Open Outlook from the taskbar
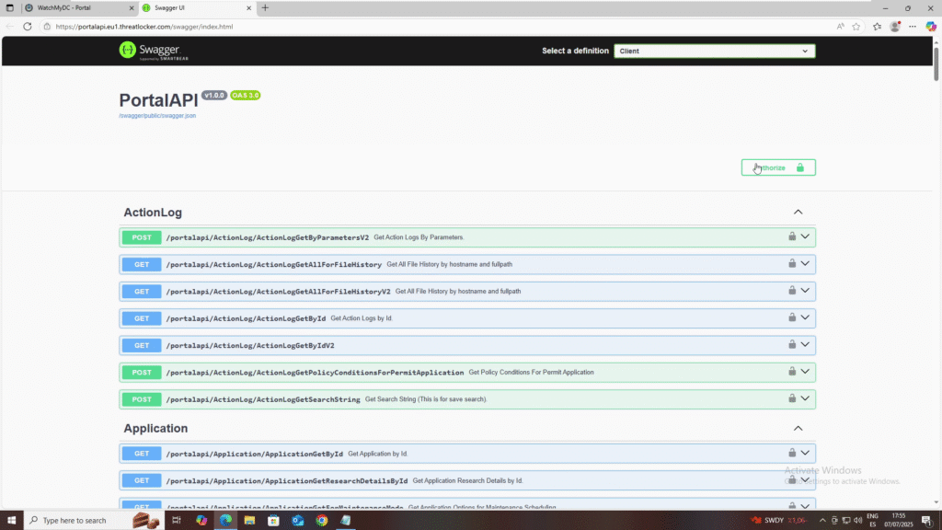 point(298,521)
